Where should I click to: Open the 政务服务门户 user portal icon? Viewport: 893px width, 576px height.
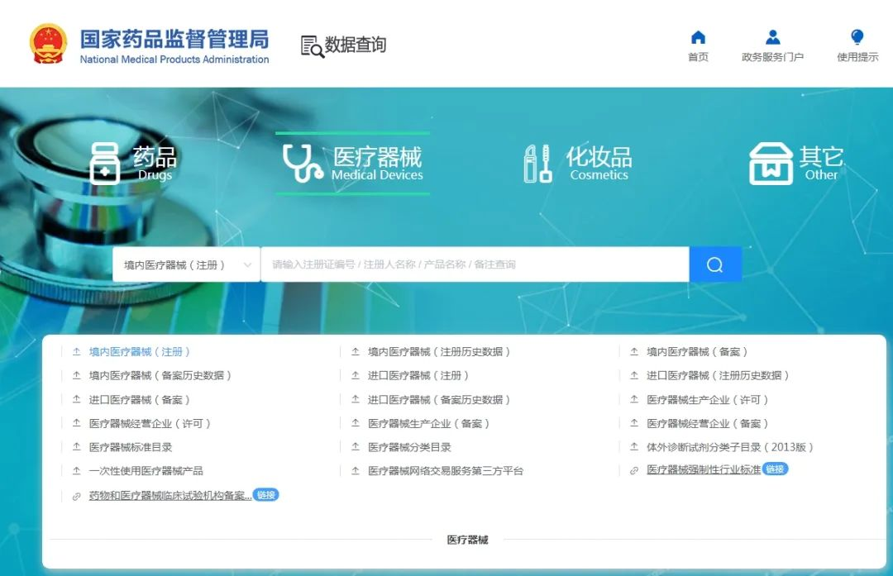772,38
